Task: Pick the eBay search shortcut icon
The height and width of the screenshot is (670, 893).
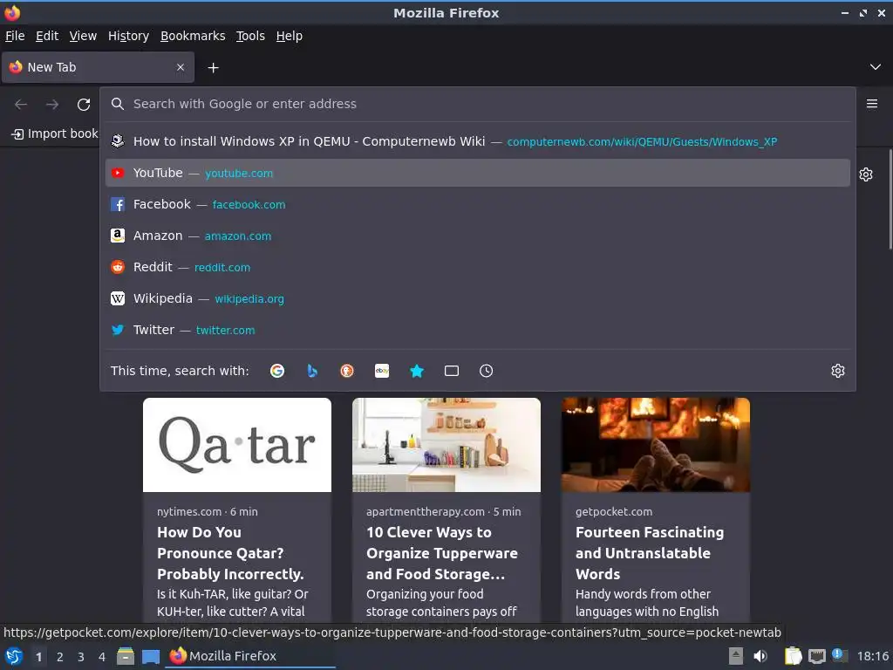Action: click(382, 371)
